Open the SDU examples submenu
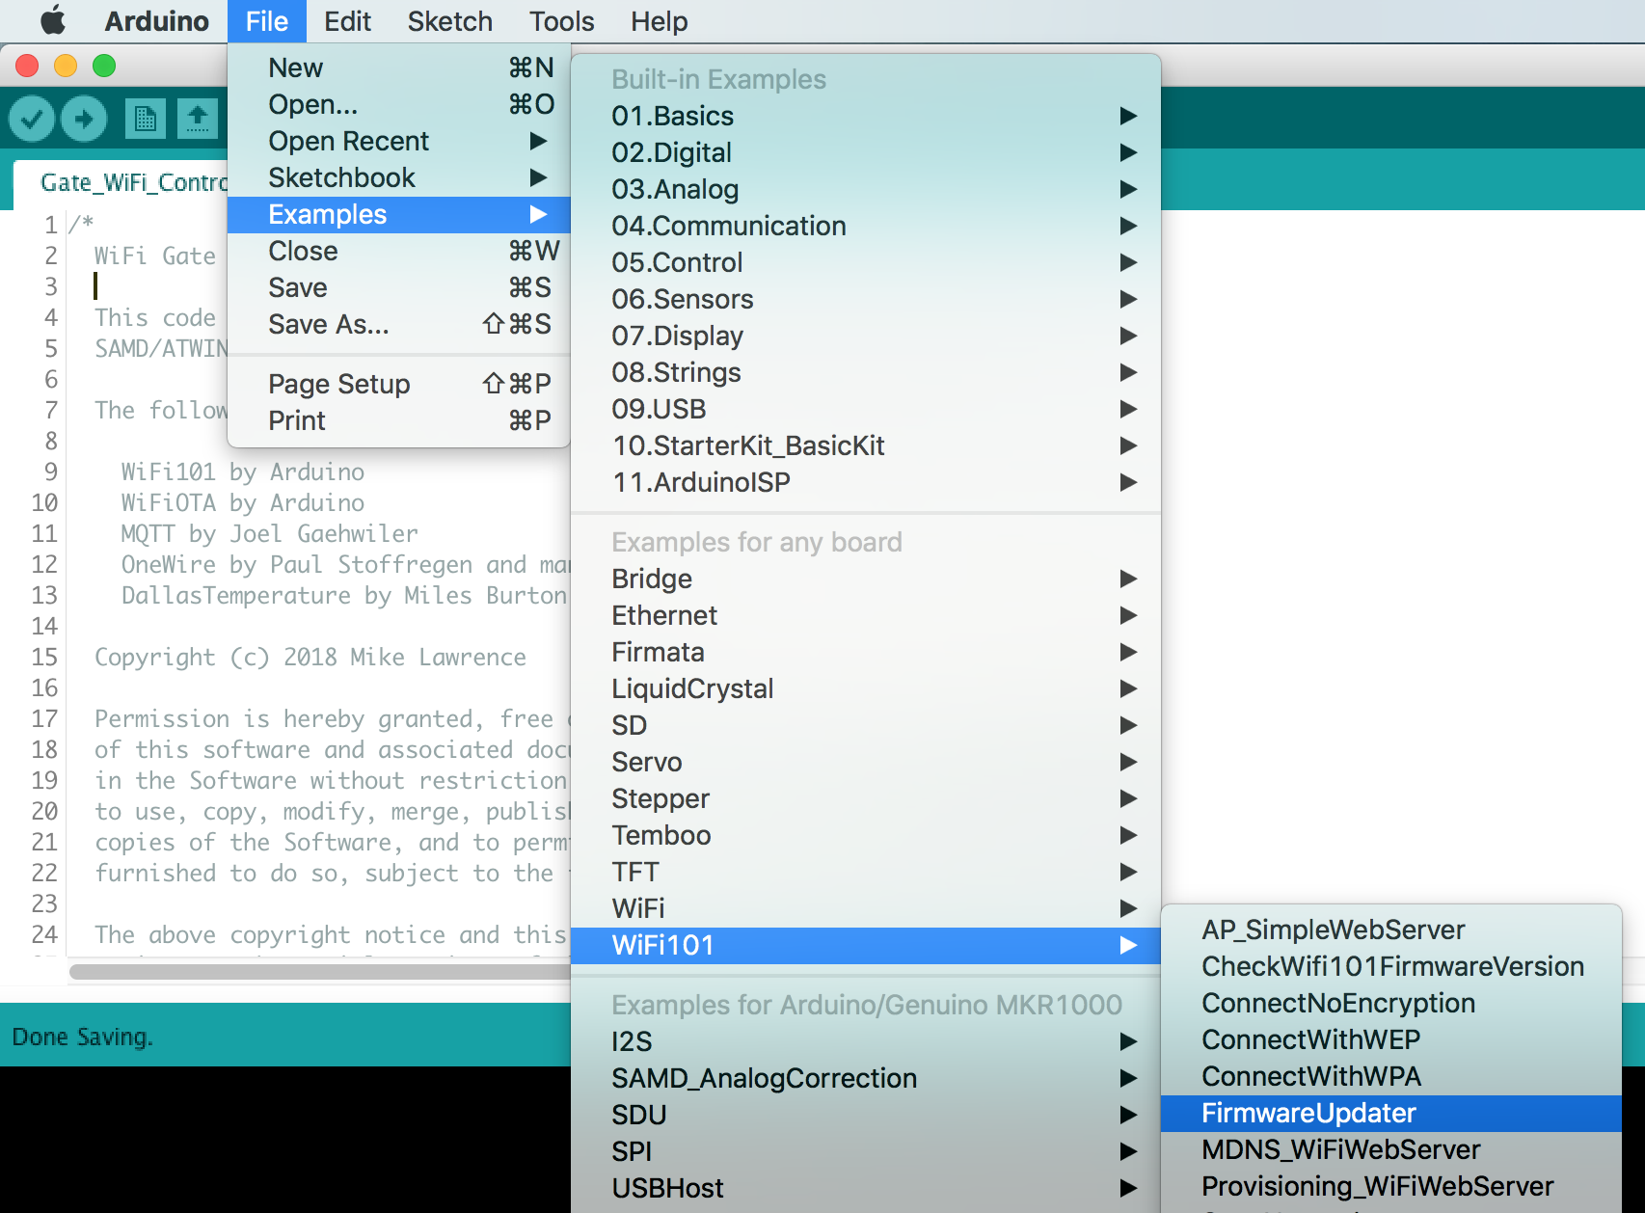The width and height of the screenshot is (1645, 1213). click(x=866, y=1115)
